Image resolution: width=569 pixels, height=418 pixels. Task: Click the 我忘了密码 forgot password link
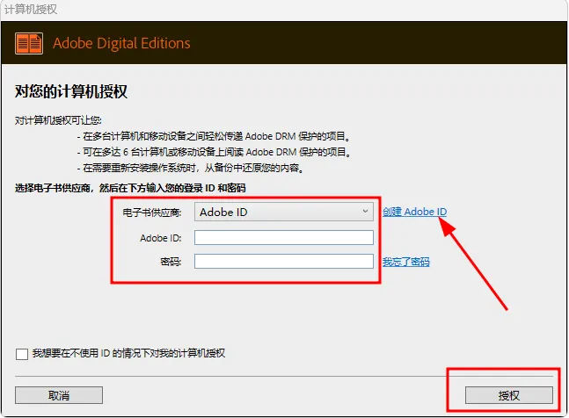[x=405, y=262]
